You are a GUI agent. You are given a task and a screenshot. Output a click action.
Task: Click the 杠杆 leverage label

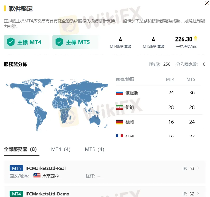[90, 176]
